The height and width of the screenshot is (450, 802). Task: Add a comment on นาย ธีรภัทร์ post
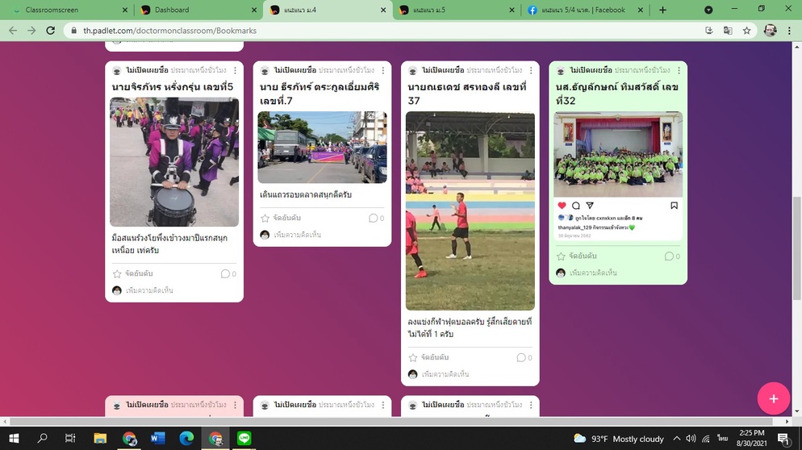pos(297,235)
